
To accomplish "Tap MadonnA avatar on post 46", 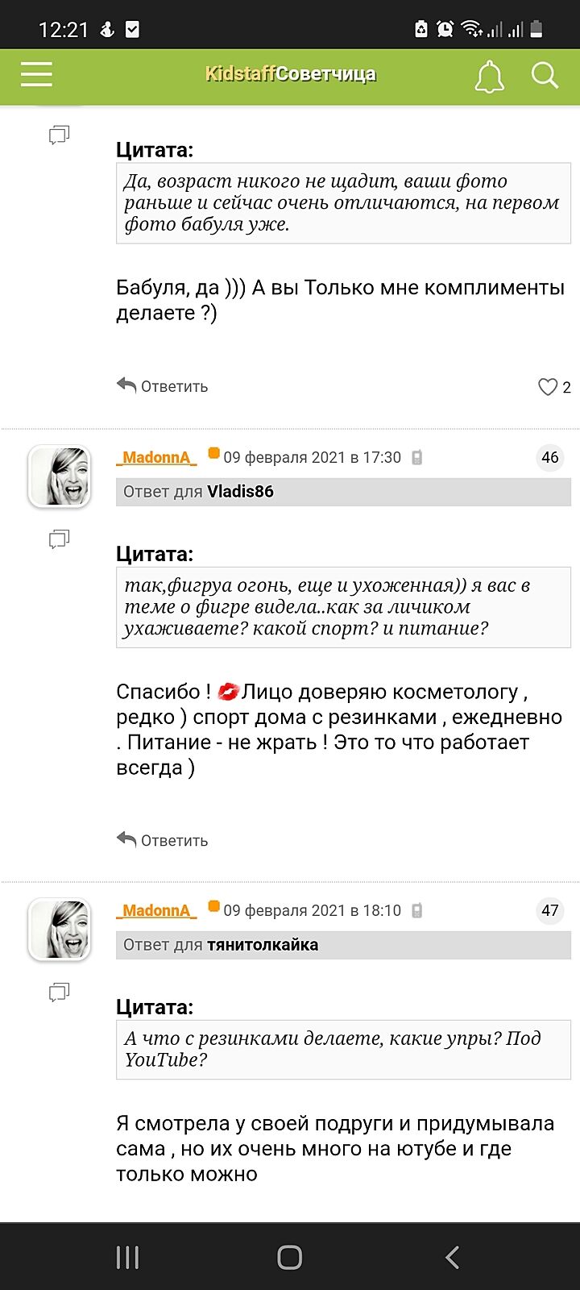I will click(x=60, y=477).
